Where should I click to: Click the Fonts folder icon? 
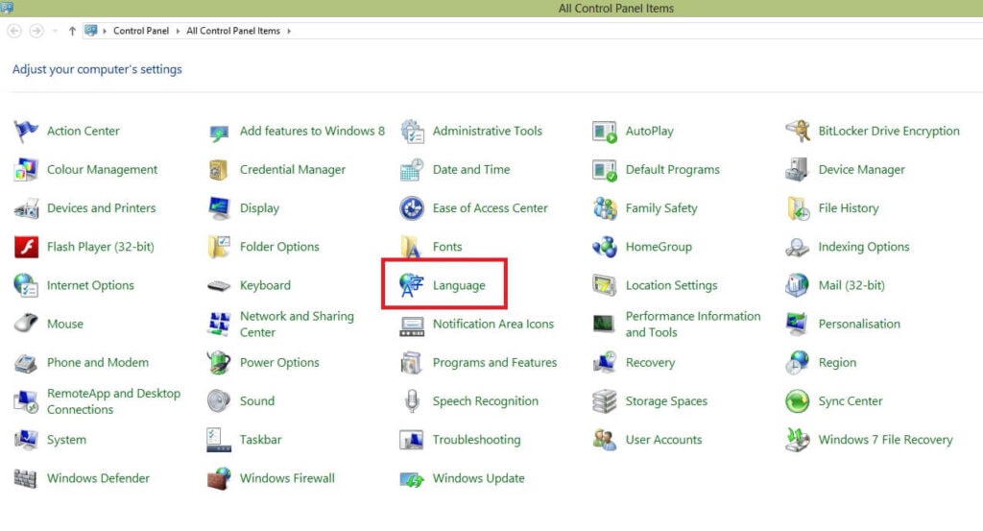pyautogui.click(x=412, y=247)
